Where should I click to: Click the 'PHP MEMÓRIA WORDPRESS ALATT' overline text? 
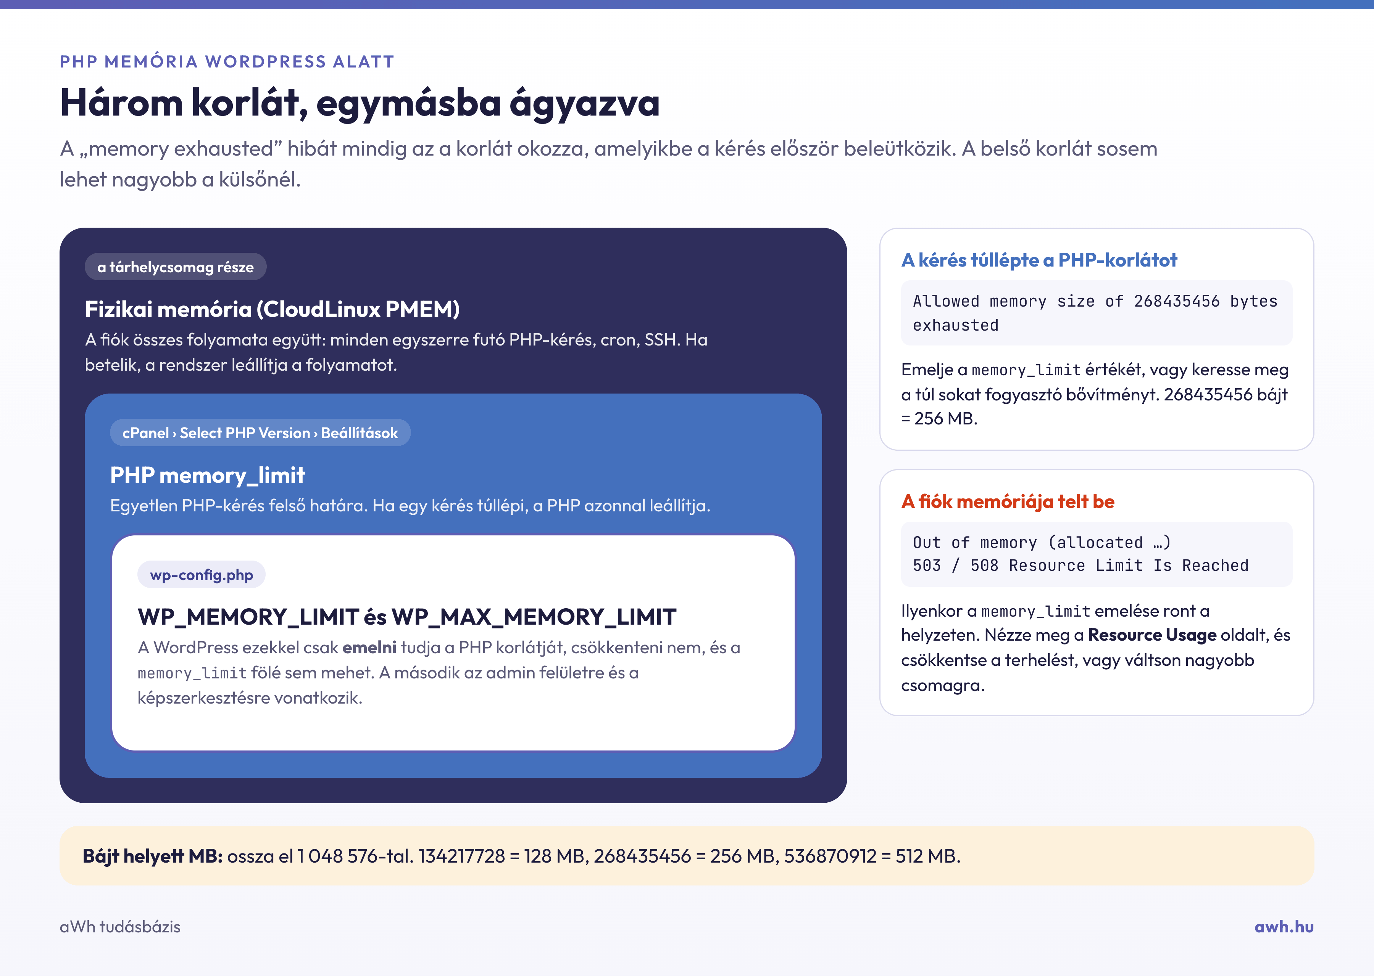tap(226, 61)
